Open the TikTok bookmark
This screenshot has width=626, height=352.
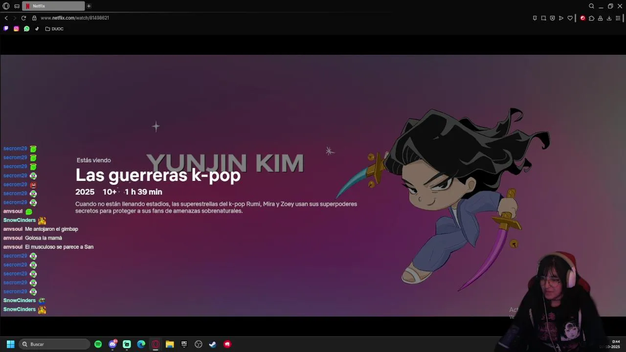pyautogui.click(x=37, y=29)
